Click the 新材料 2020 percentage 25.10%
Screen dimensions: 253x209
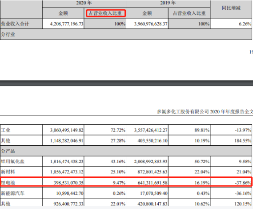118,172
